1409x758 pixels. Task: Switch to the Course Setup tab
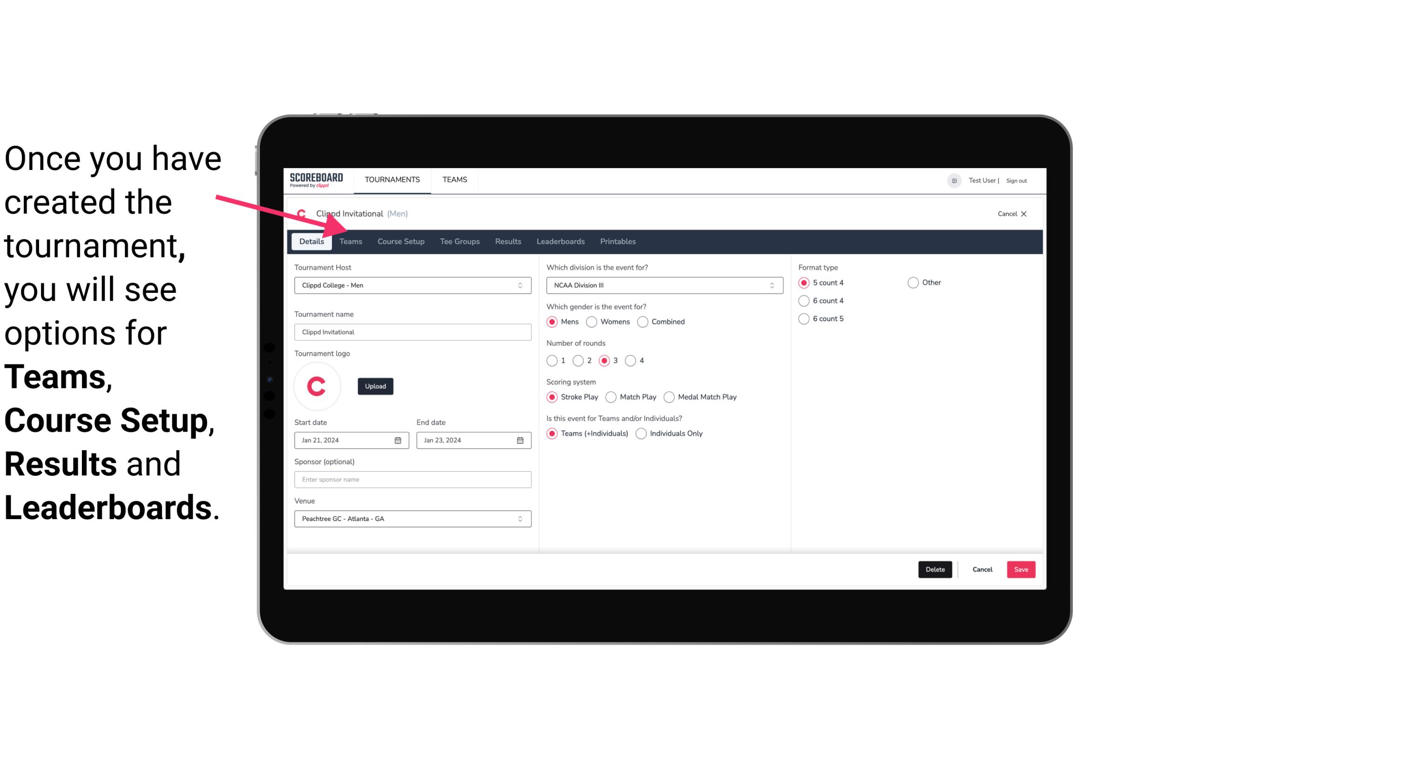tap(400, 241)
